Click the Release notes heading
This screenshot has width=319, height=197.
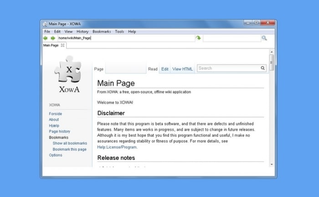[x=116, y=158]
